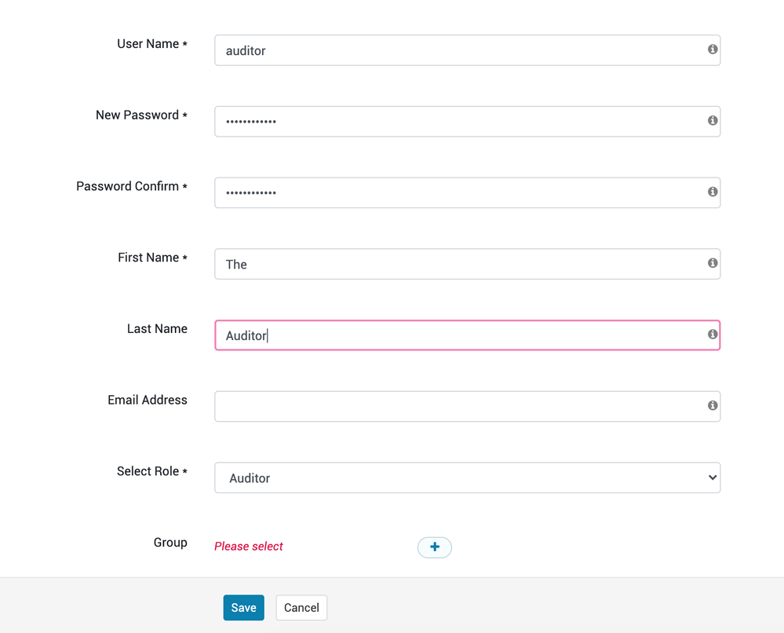Click the Select Role label
The height and width of the screenshot is (633, 784).
(148, 471)
